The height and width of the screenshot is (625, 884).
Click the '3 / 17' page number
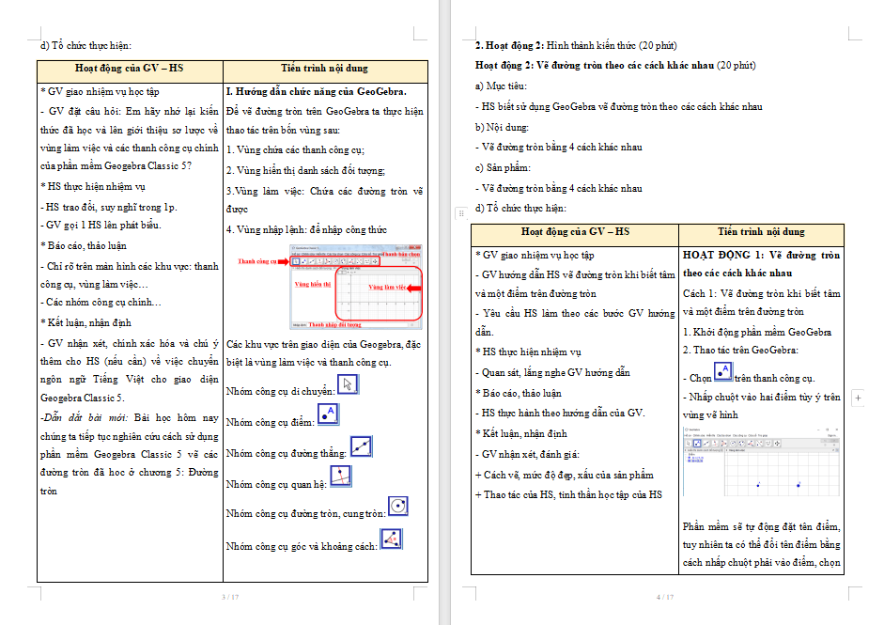coord(229,597)
